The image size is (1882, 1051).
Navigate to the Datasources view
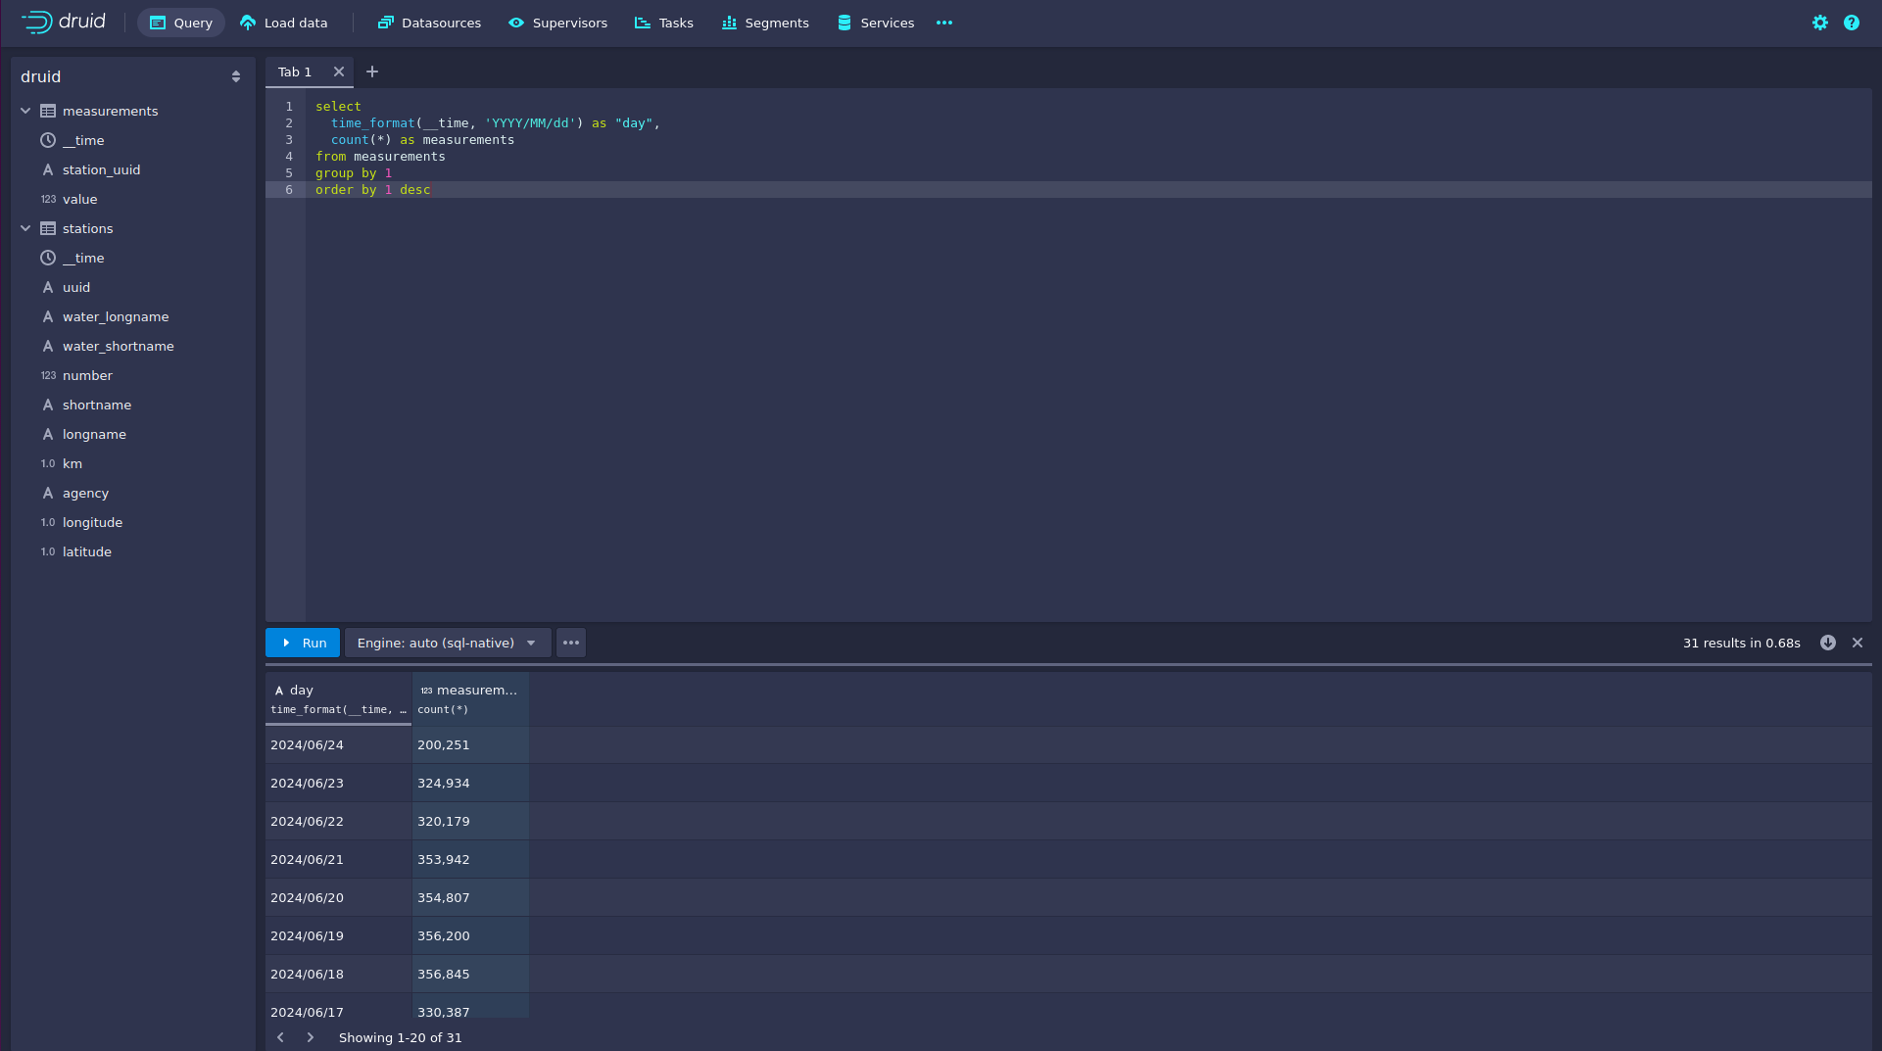point(429,23)
